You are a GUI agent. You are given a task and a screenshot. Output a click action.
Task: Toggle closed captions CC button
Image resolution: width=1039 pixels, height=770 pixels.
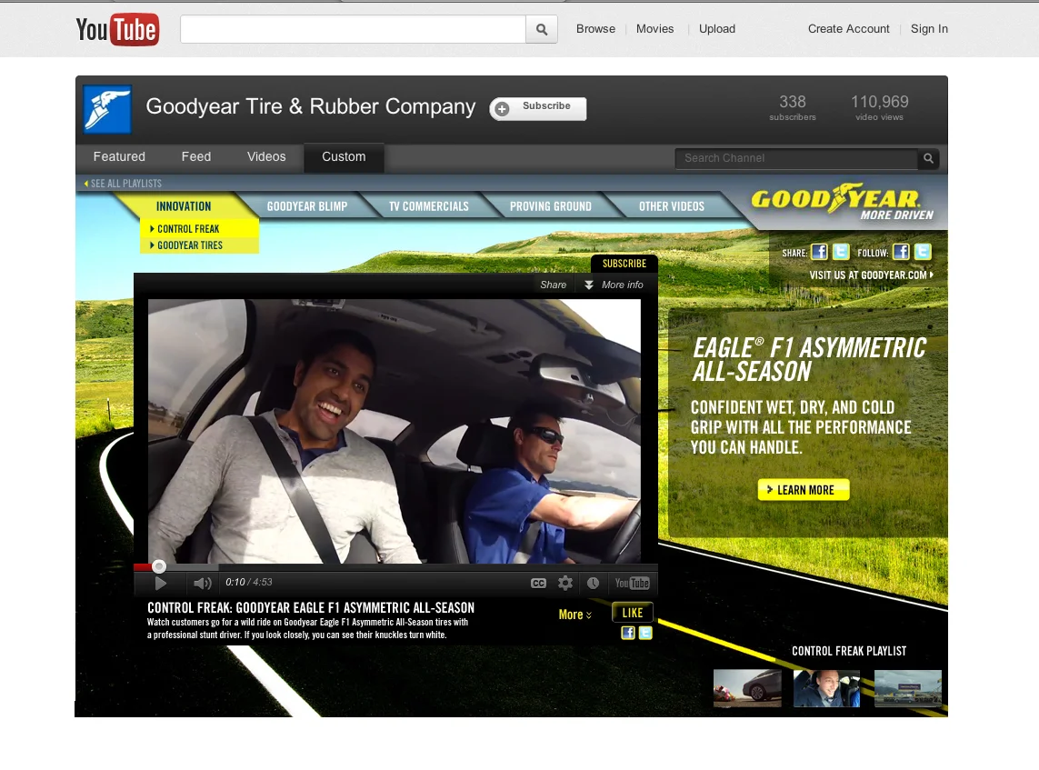coord(538,583)
